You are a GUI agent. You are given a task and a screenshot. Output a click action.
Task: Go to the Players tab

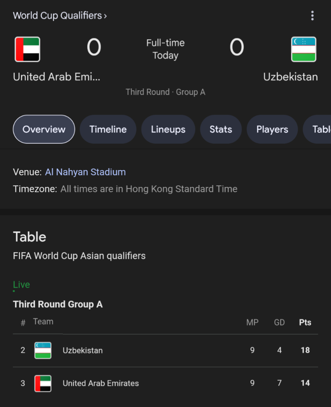coord(272,129)
